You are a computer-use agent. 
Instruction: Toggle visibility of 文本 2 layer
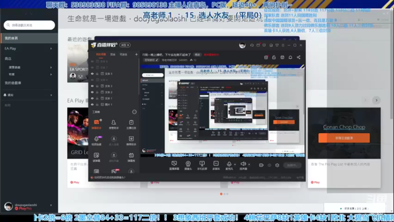pos(92,92)
